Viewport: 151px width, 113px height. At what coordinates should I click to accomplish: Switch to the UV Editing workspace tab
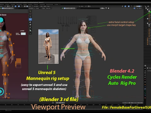tap(13, 4)
